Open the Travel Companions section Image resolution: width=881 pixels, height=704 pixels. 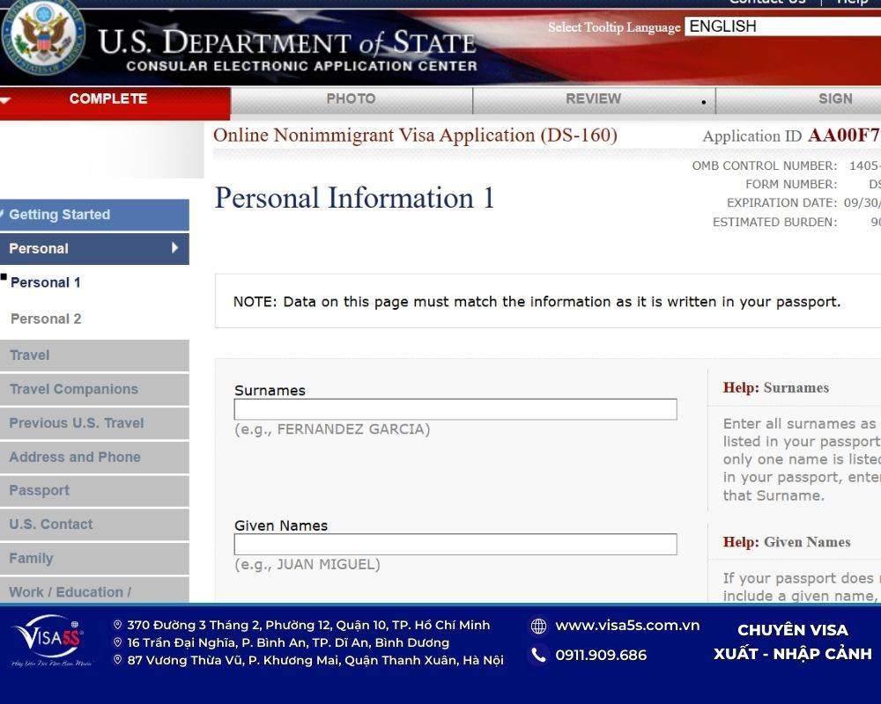click(74, 389)
